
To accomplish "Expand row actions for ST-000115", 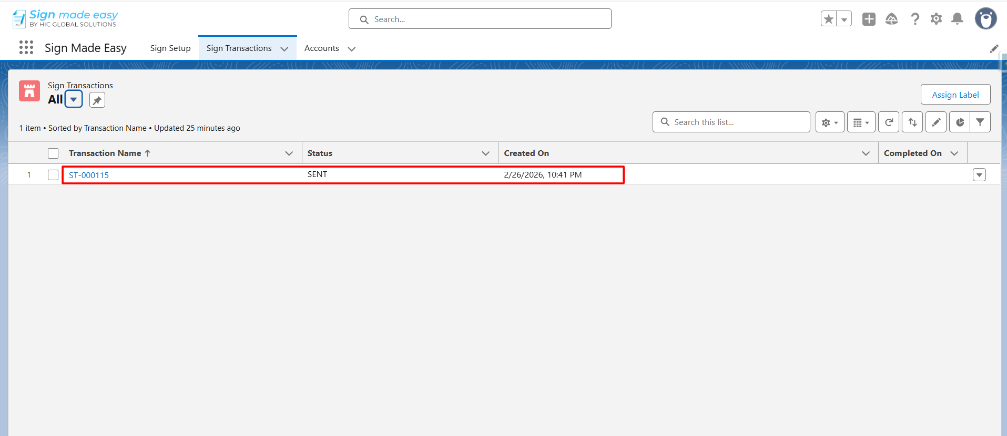I will click(979, 175).
